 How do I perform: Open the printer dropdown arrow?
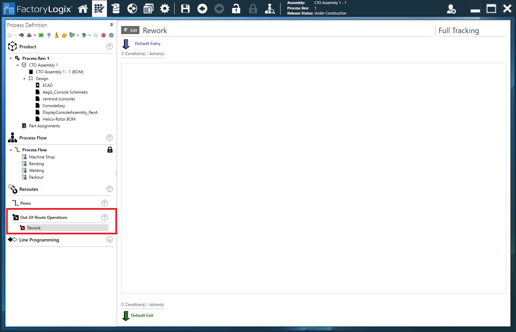coord(35,35)
